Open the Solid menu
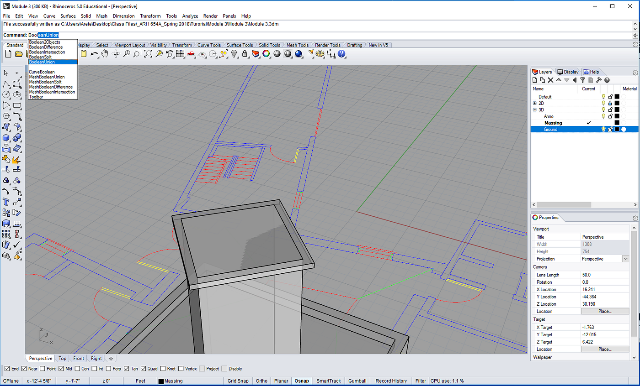This screenshot has height=386, width=640. [86, 16]
